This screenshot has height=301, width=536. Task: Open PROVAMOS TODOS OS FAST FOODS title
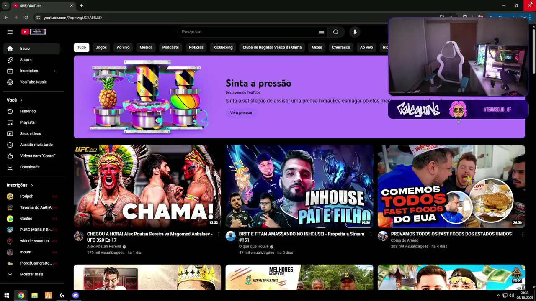(x=451, y=234)
